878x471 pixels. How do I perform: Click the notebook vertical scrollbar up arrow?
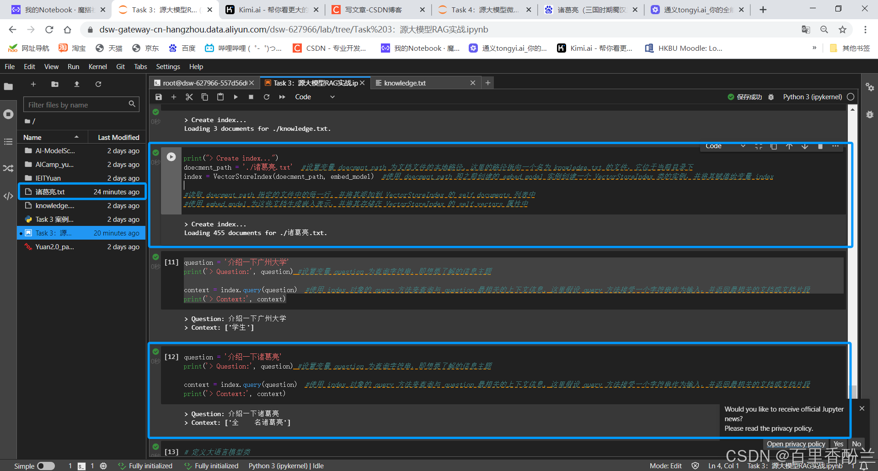(x=852, y=109)
